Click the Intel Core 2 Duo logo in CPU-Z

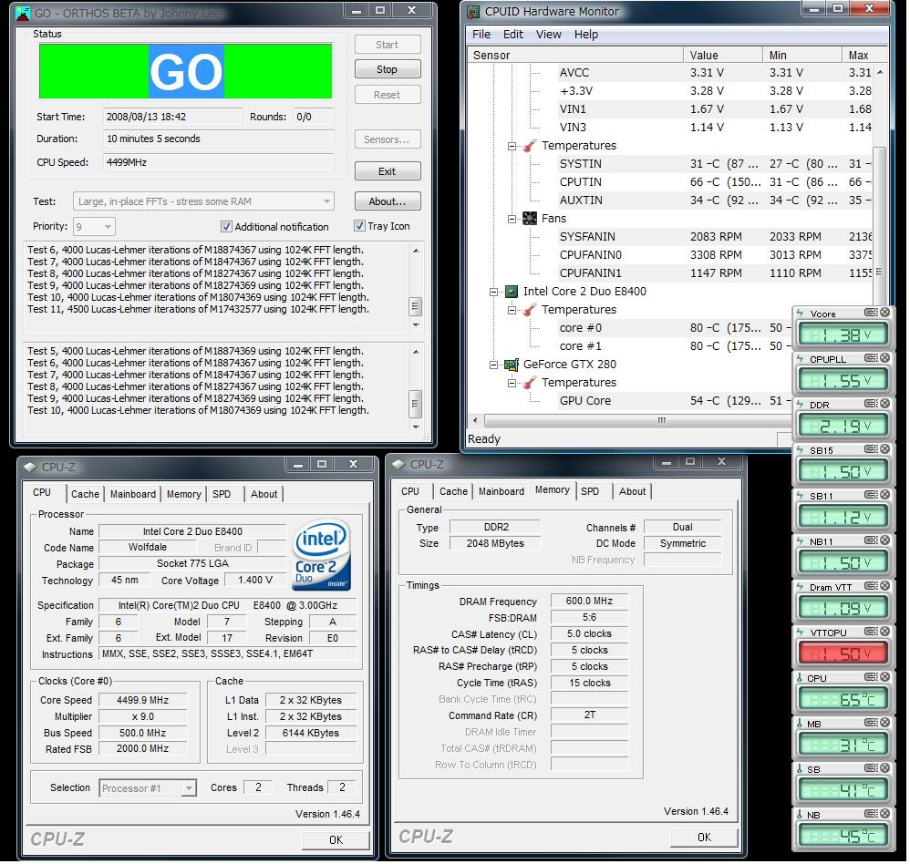[x=322, y=555]
